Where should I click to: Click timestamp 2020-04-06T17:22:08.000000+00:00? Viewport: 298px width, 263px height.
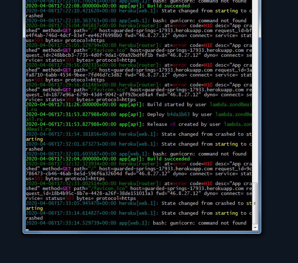click(71, 6)
